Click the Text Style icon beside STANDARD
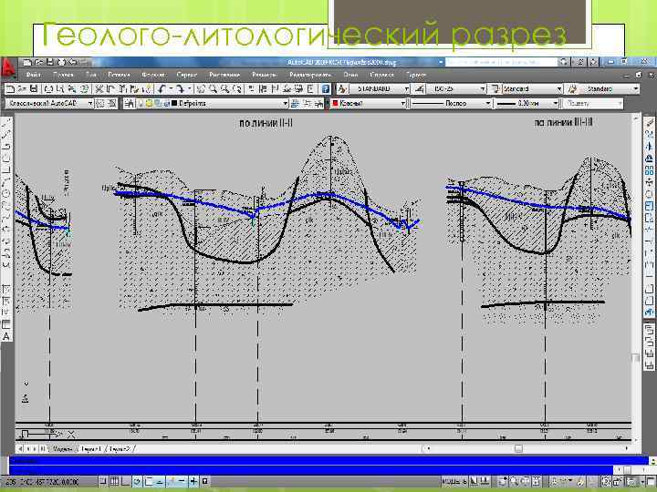The width and height of the screenshot is (657, 492). click(342, 88)
